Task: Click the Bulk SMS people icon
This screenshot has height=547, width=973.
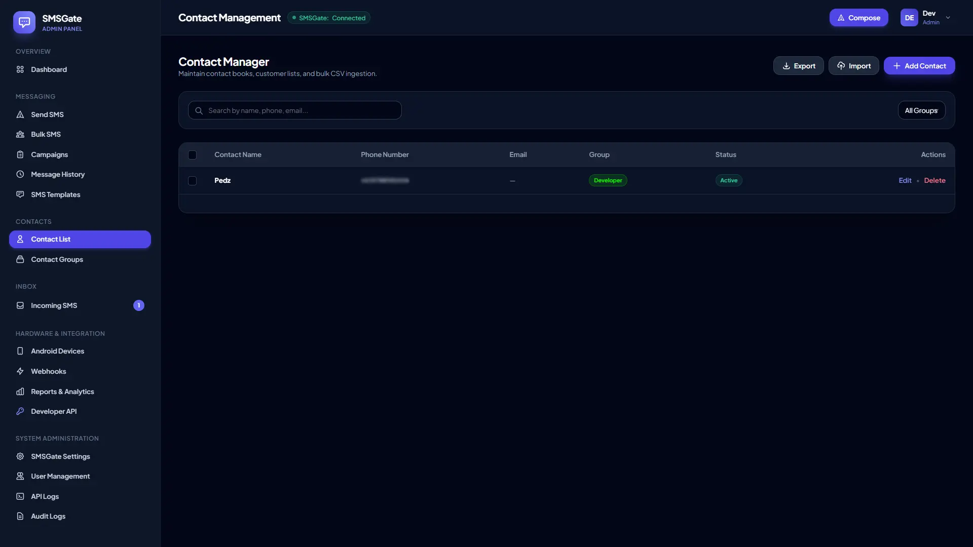Action: (x=20, y=134)
